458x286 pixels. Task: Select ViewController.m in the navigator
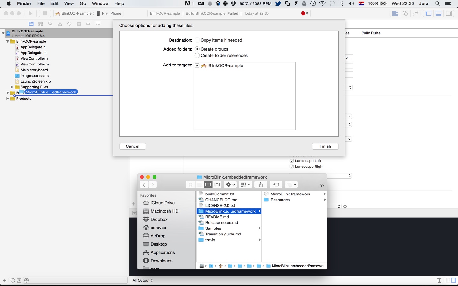click(35, 64)
